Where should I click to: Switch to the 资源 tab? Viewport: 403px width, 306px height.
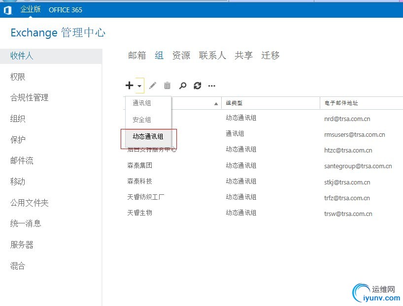coord(181,55)
